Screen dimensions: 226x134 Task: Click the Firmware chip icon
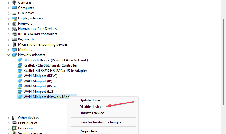tap(14, 24)
